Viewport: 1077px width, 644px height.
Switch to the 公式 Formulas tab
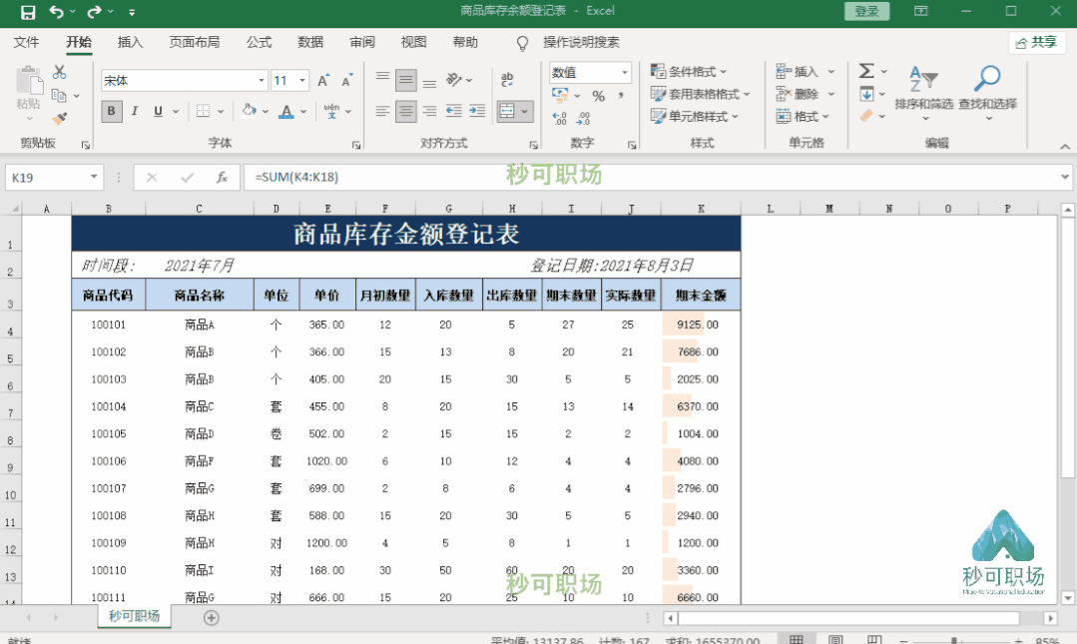pos(259,43)
